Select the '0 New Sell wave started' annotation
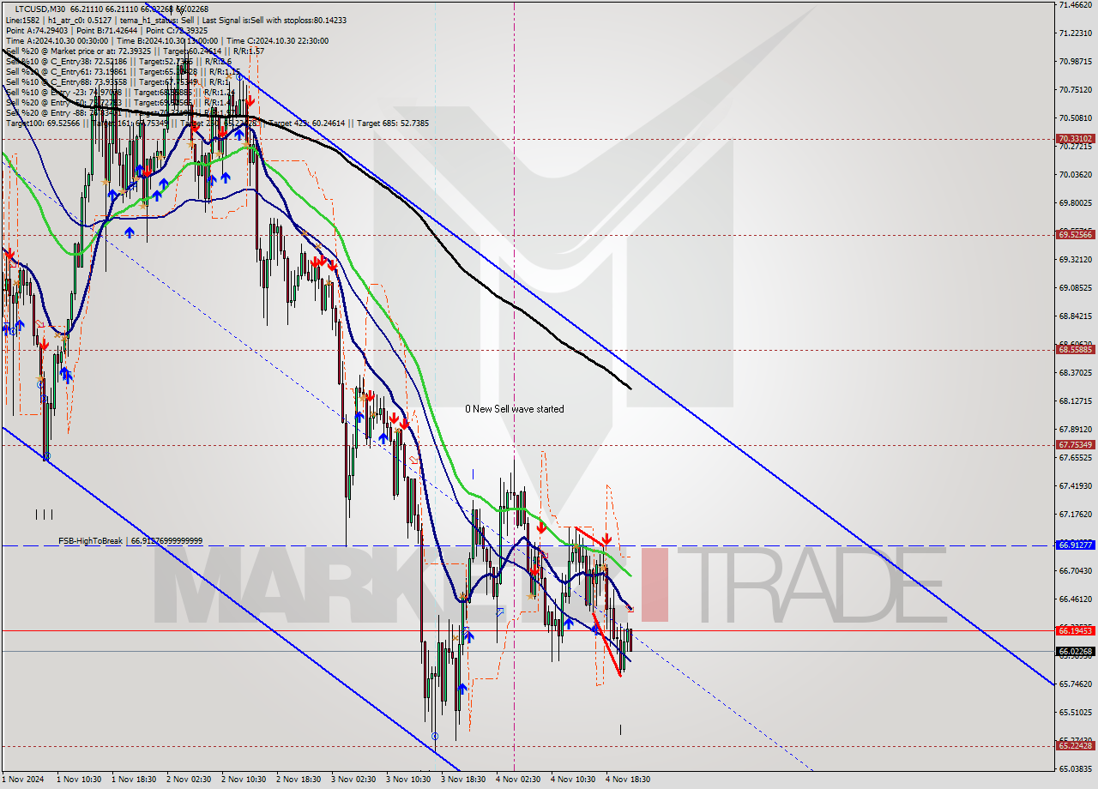This screenshot has height=789, width=1098. [515, 409]
